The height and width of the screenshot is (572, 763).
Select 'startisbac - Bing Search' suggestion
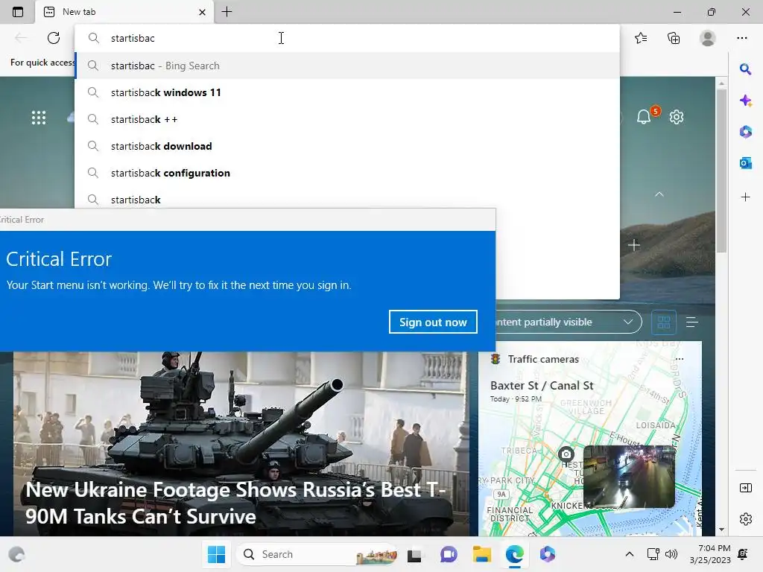(x=347, y=66)
